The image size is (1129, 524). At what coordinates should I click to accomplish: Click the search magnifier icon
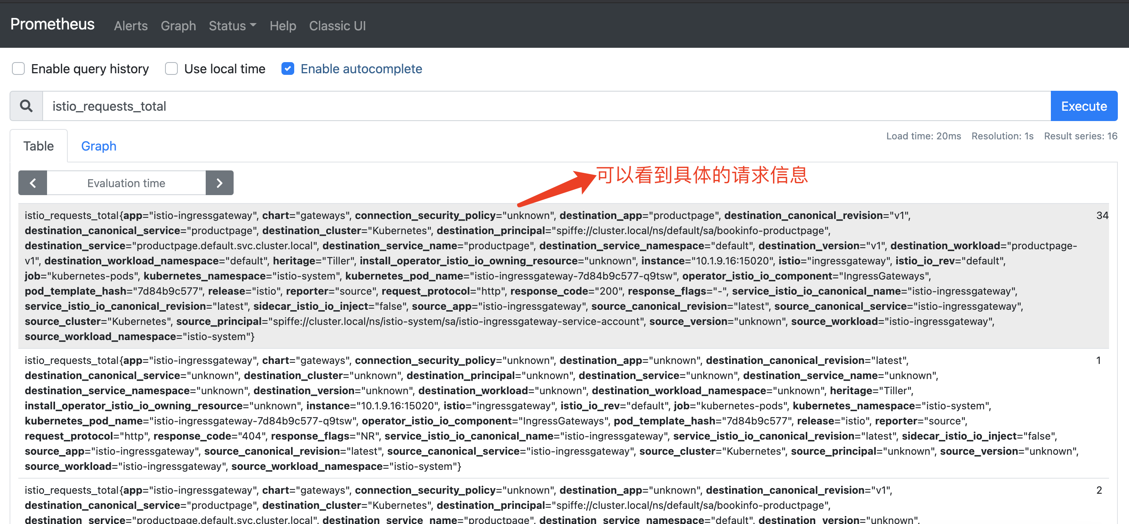(x=26, y=106)
